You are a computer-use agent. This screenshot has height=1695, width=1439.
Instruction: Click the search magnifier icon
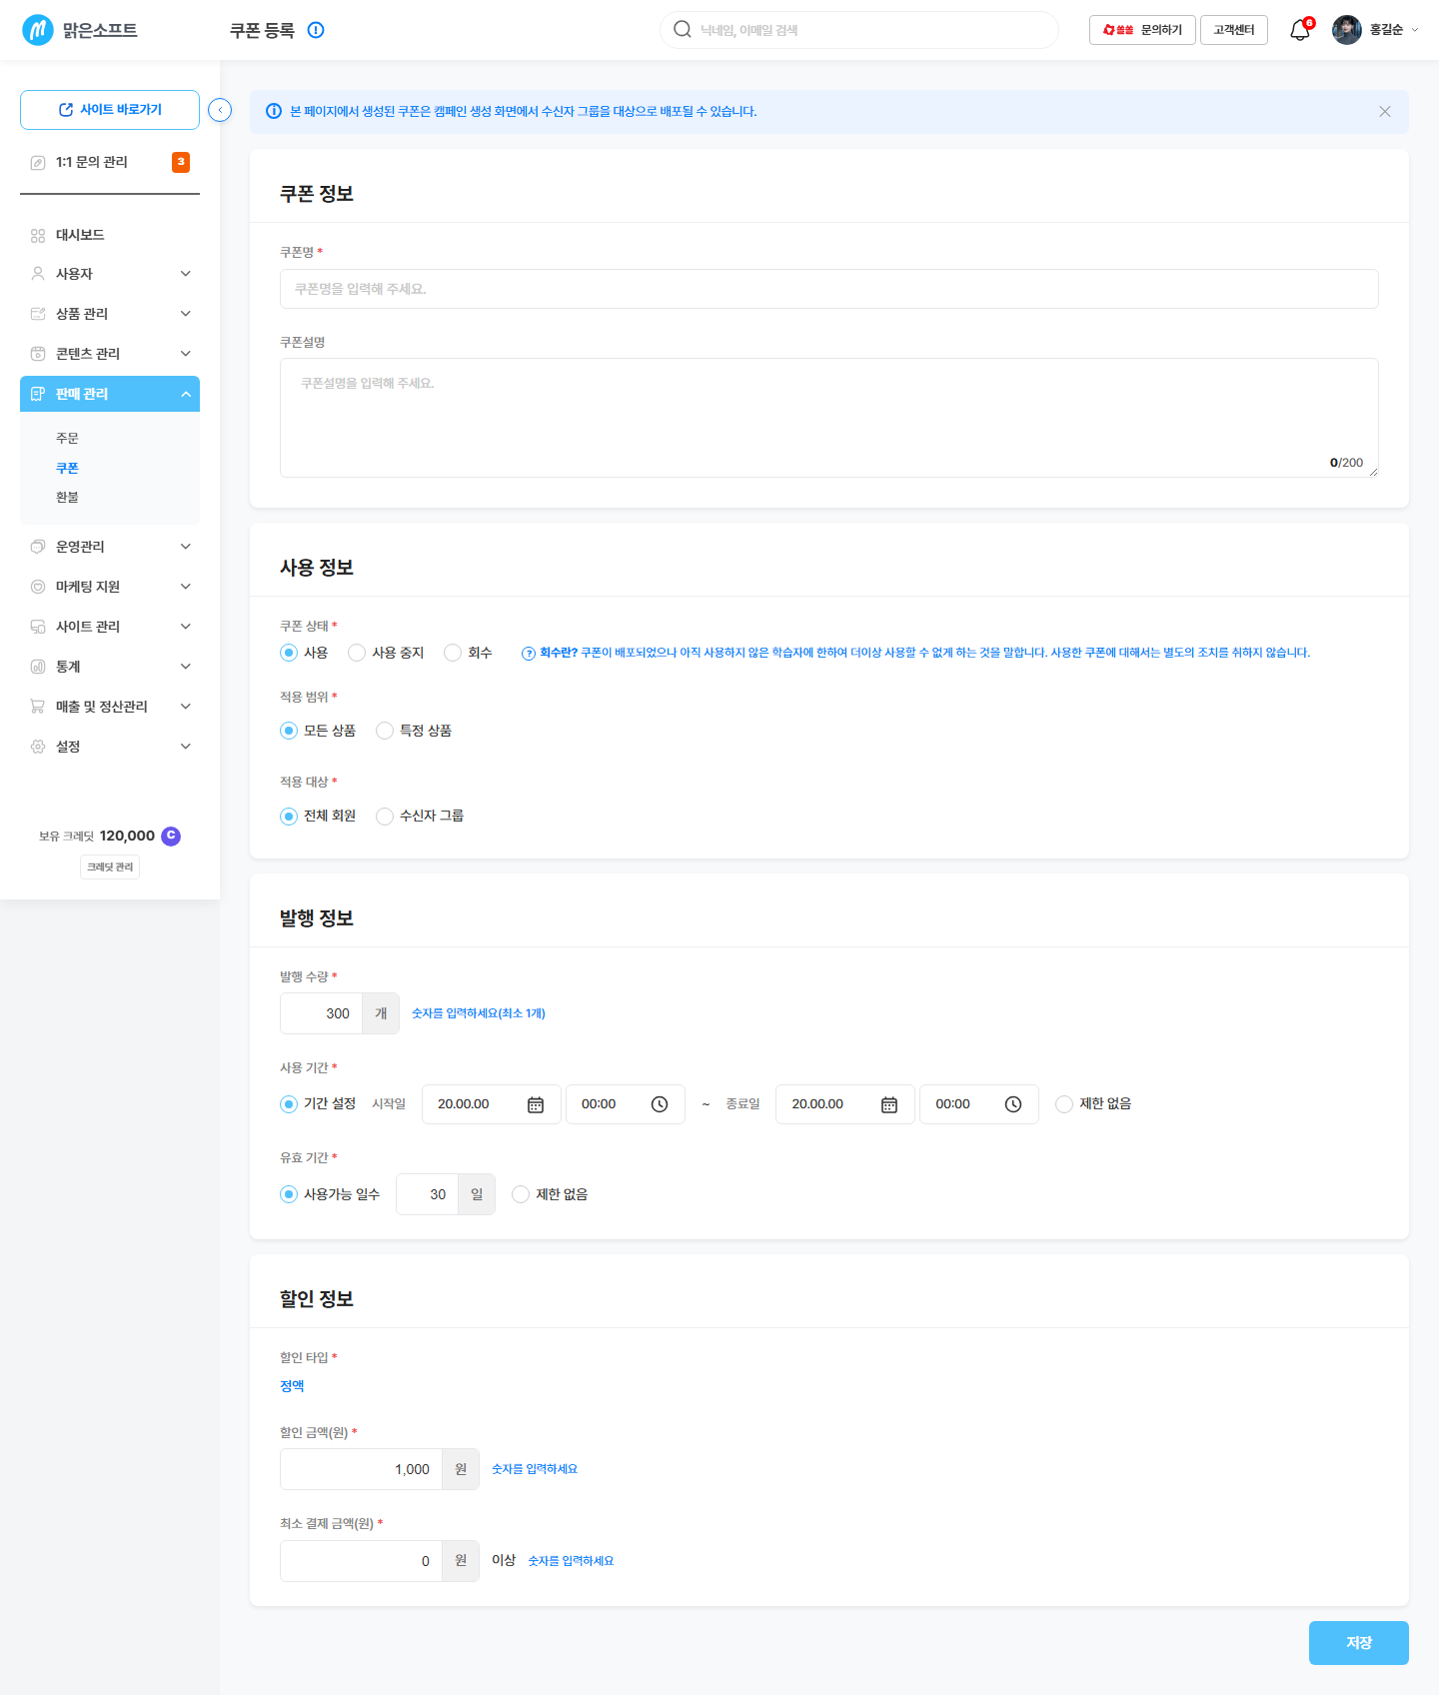click(x=683, y=29)
